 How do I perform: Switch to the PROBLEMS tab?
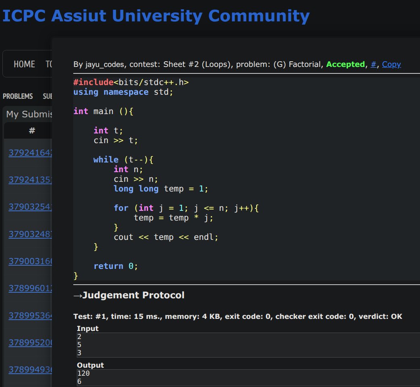point(18,96)
